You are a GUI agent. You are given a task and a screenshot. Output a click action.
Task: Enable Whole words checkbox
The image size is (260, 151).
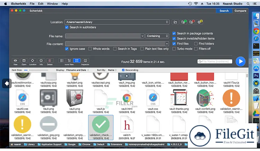click(90, 49)
